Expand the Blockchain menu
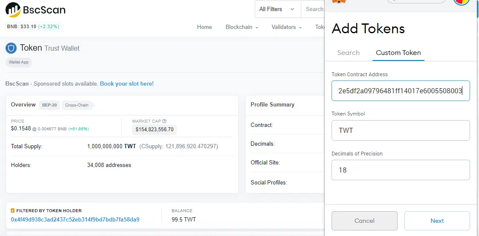 pyautogui.click(x=242, y=27)
